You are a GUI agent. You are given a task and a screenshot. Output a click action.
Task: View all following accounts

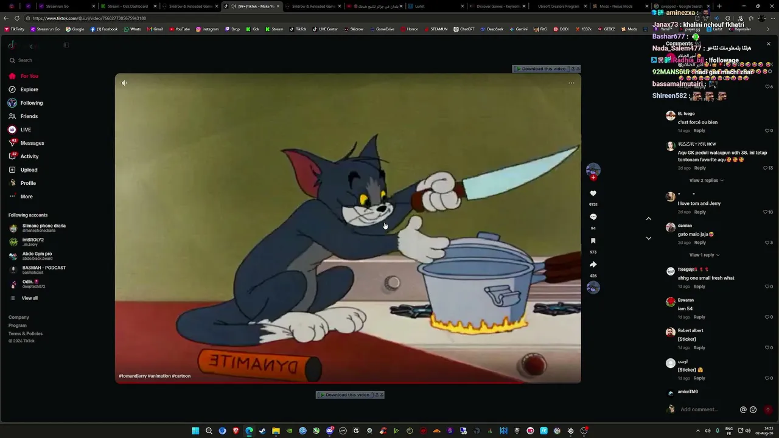click(x=24, y=298)
